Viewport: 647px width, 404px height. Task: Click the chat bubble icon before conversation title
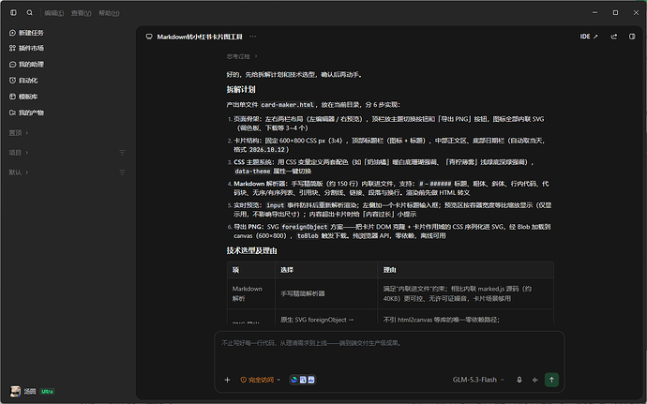[x=149, y=37]
